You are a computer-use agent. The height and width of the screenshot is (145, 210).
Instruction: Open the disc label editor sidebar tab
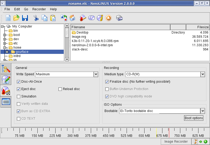point(6,79)
